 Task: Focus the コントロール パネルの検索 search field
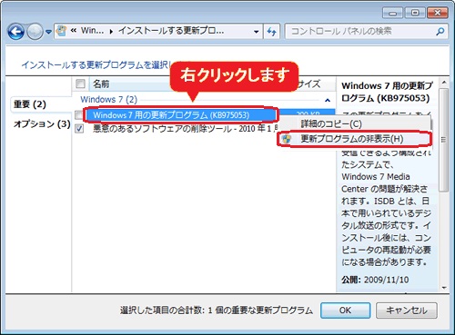tap(361, 31)
